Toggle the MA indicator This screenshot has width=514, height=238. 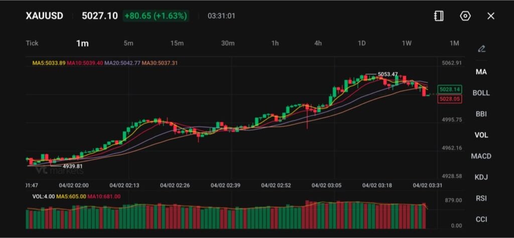pyautogui.click(x=481, y=72)
